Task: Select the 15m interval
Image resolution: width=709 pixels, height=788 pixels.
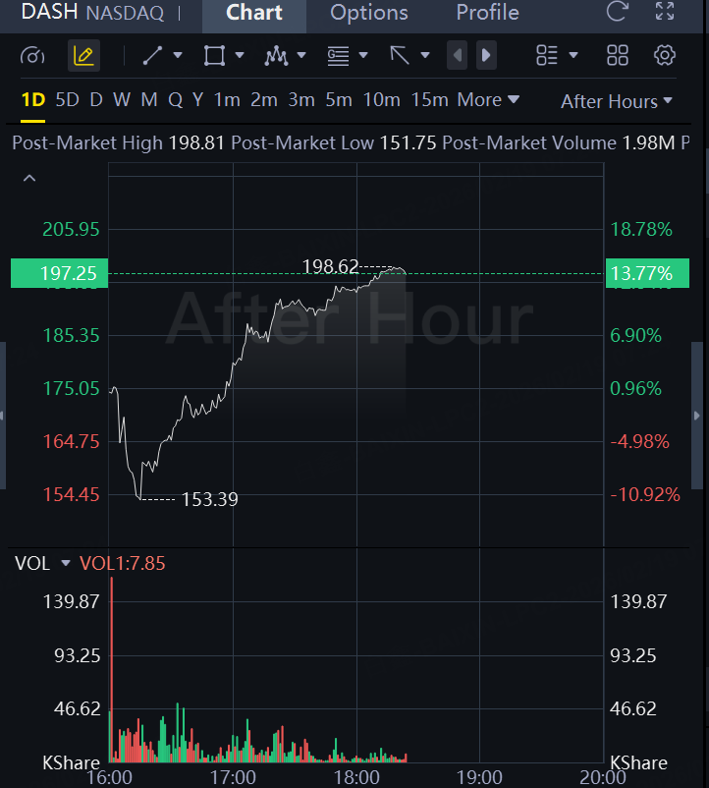Action: (430, 100)
